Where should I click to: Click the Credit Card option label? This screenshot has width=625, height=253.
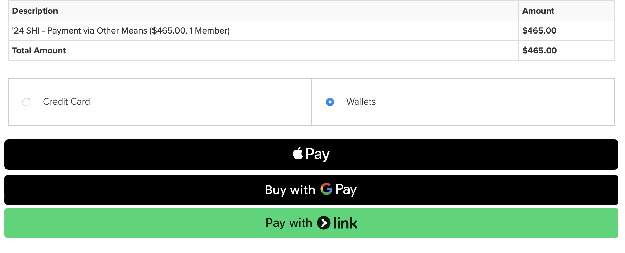tap(66, 102)
